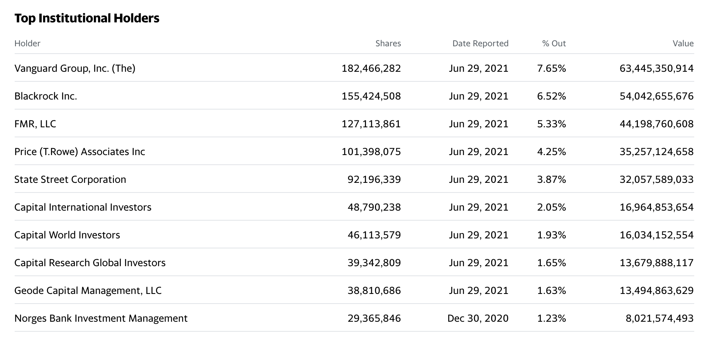Click the Date Reported column header
This screenshot has height=341, width=712.
tap(480, 43)
